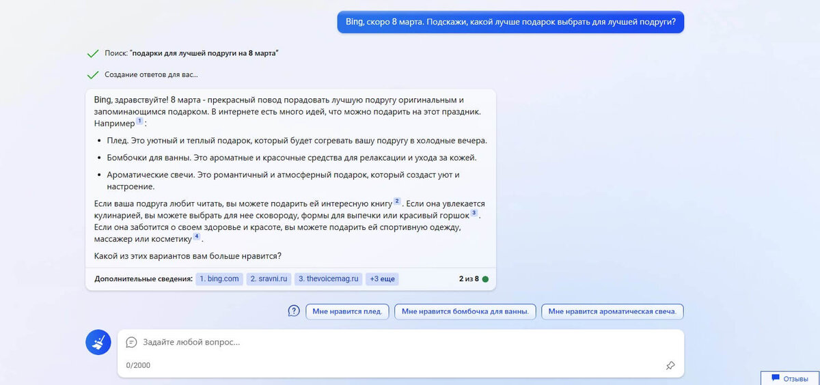
Task: Choose suggestion 'Мне нравится ароматическая свеча.'
Action: 612,311
